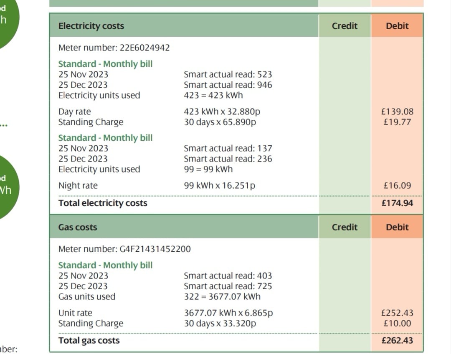Click the gas unit rate amount £252.43

[x=396, y=313]
